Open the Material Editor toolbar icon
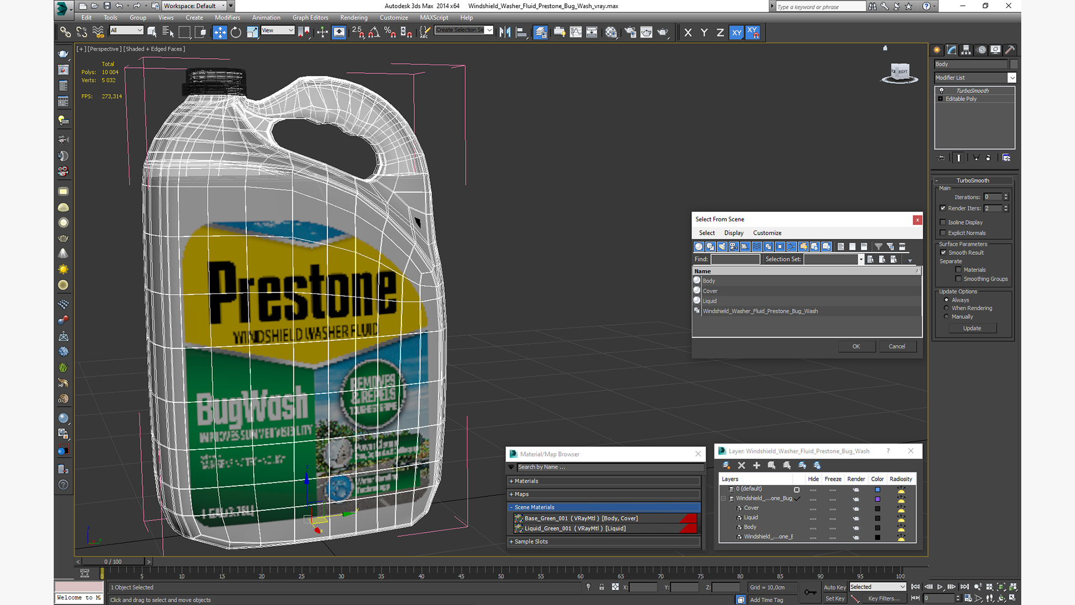 611,32
